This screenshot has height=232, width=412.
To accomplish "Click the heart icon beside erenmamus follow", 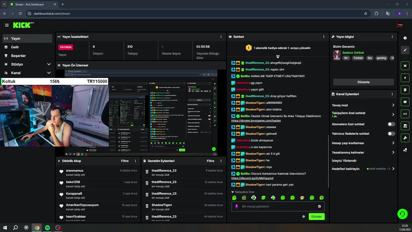I will (61, 172).
